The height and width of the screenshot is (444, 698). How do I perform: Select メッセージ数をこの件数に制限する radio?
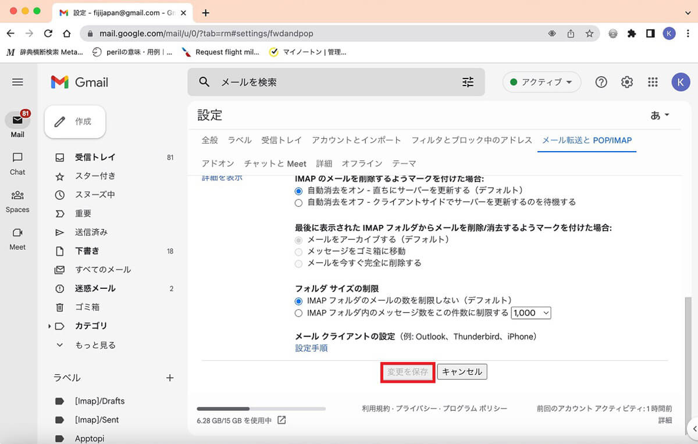[x=298, y=313]
